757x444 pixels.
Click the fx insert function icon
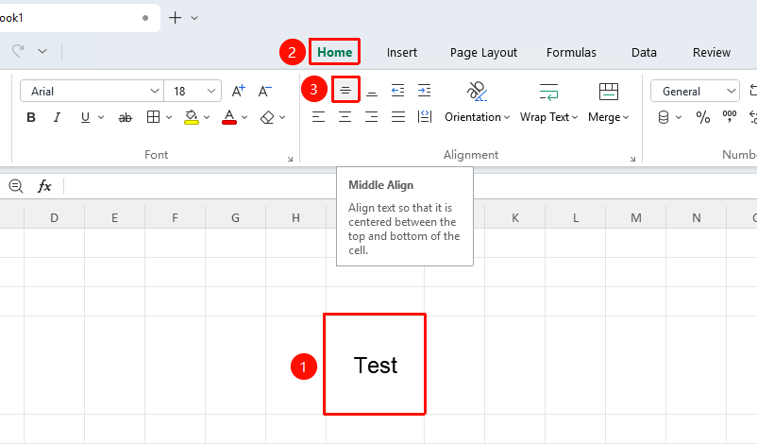click(44, 185)
